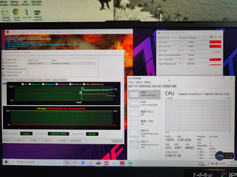
Task: Open Cortana circle icon on taskbar
Action: coord(67,163)
